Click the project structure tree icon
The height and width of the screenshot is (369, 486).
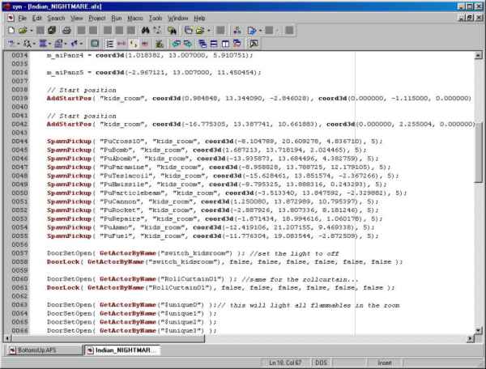[x=237, y=30]
